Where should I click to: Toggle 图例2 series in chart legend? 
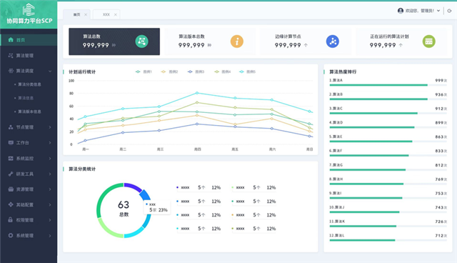[169, 71]
